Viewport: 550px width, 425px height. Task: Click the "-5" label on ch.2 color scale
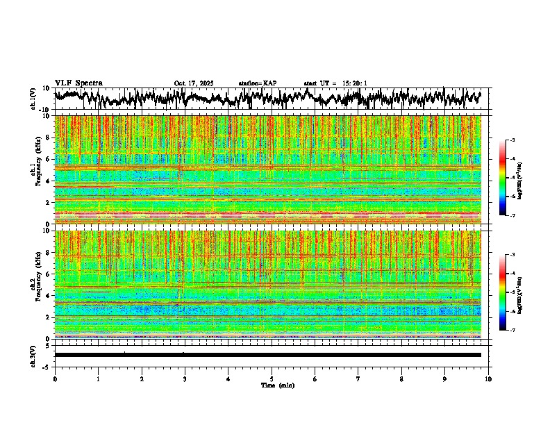pos(512,292)
